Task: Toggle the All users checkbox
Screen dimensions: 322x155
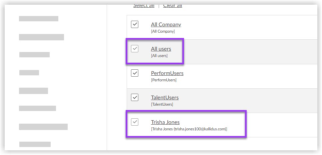Action: coord(135,49)
